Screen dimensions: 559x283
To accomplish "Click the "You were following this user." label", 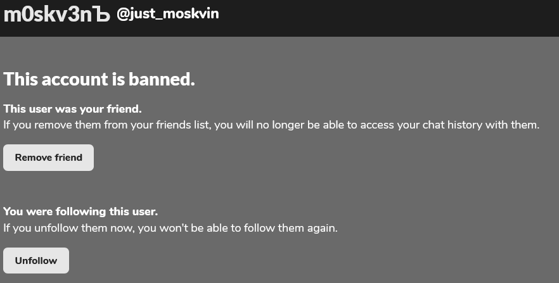I will pos(80,211).
